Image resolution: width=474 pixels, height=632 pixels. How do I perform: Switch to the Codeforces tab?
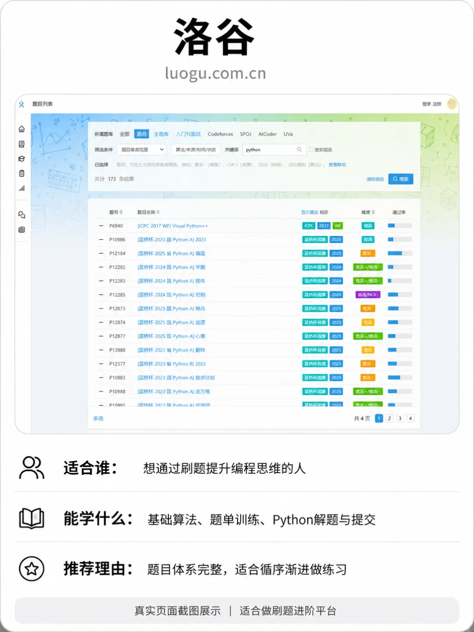click(x=220, y=134)
